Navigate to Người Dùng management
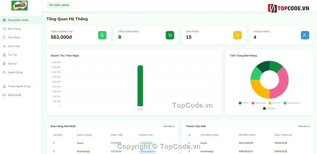This screenshot has height=154, width=317. [x=21, y=72]
